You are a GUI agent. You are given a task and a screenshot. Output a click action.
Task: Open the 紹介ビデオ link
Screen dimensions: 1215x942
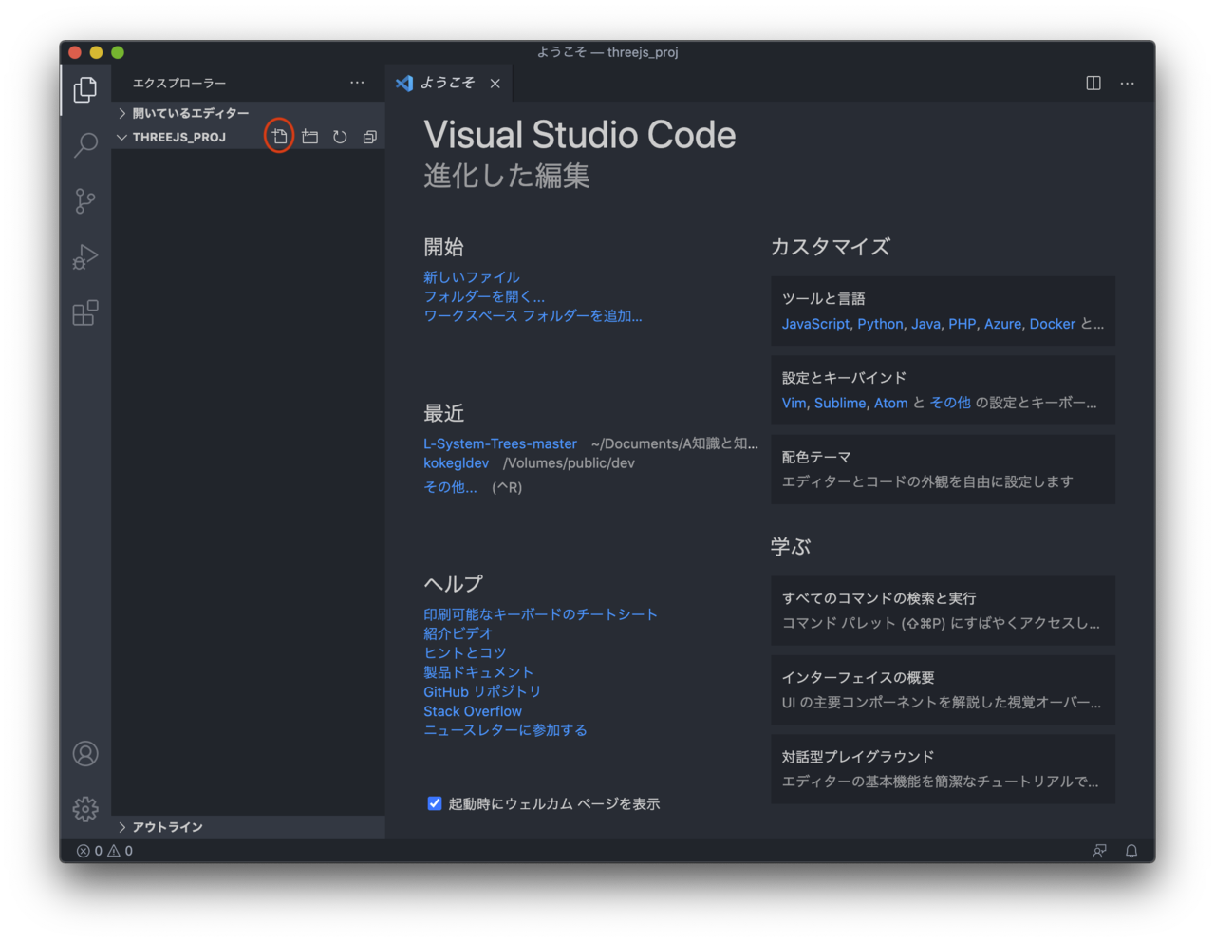(458, 633)
